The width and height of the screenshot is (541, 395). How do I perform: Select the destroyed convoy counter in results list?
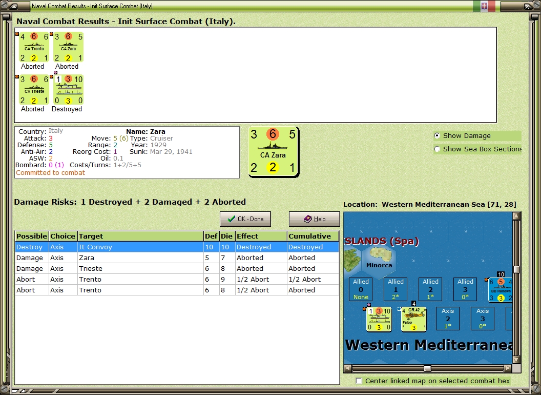click(68, 89)
